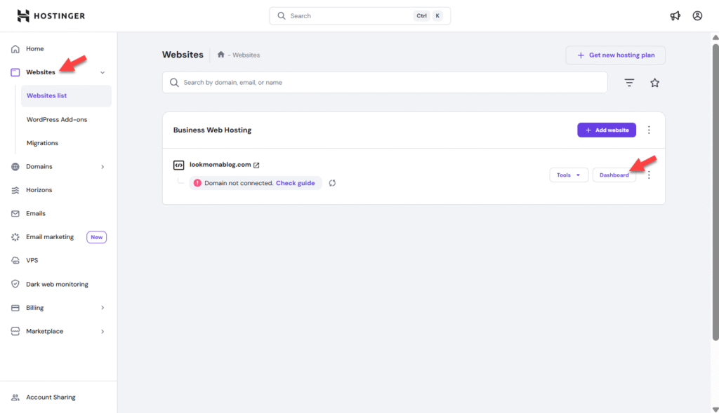Click the Hostinger logo
The image size is (719, 413).
pos(51,15)
